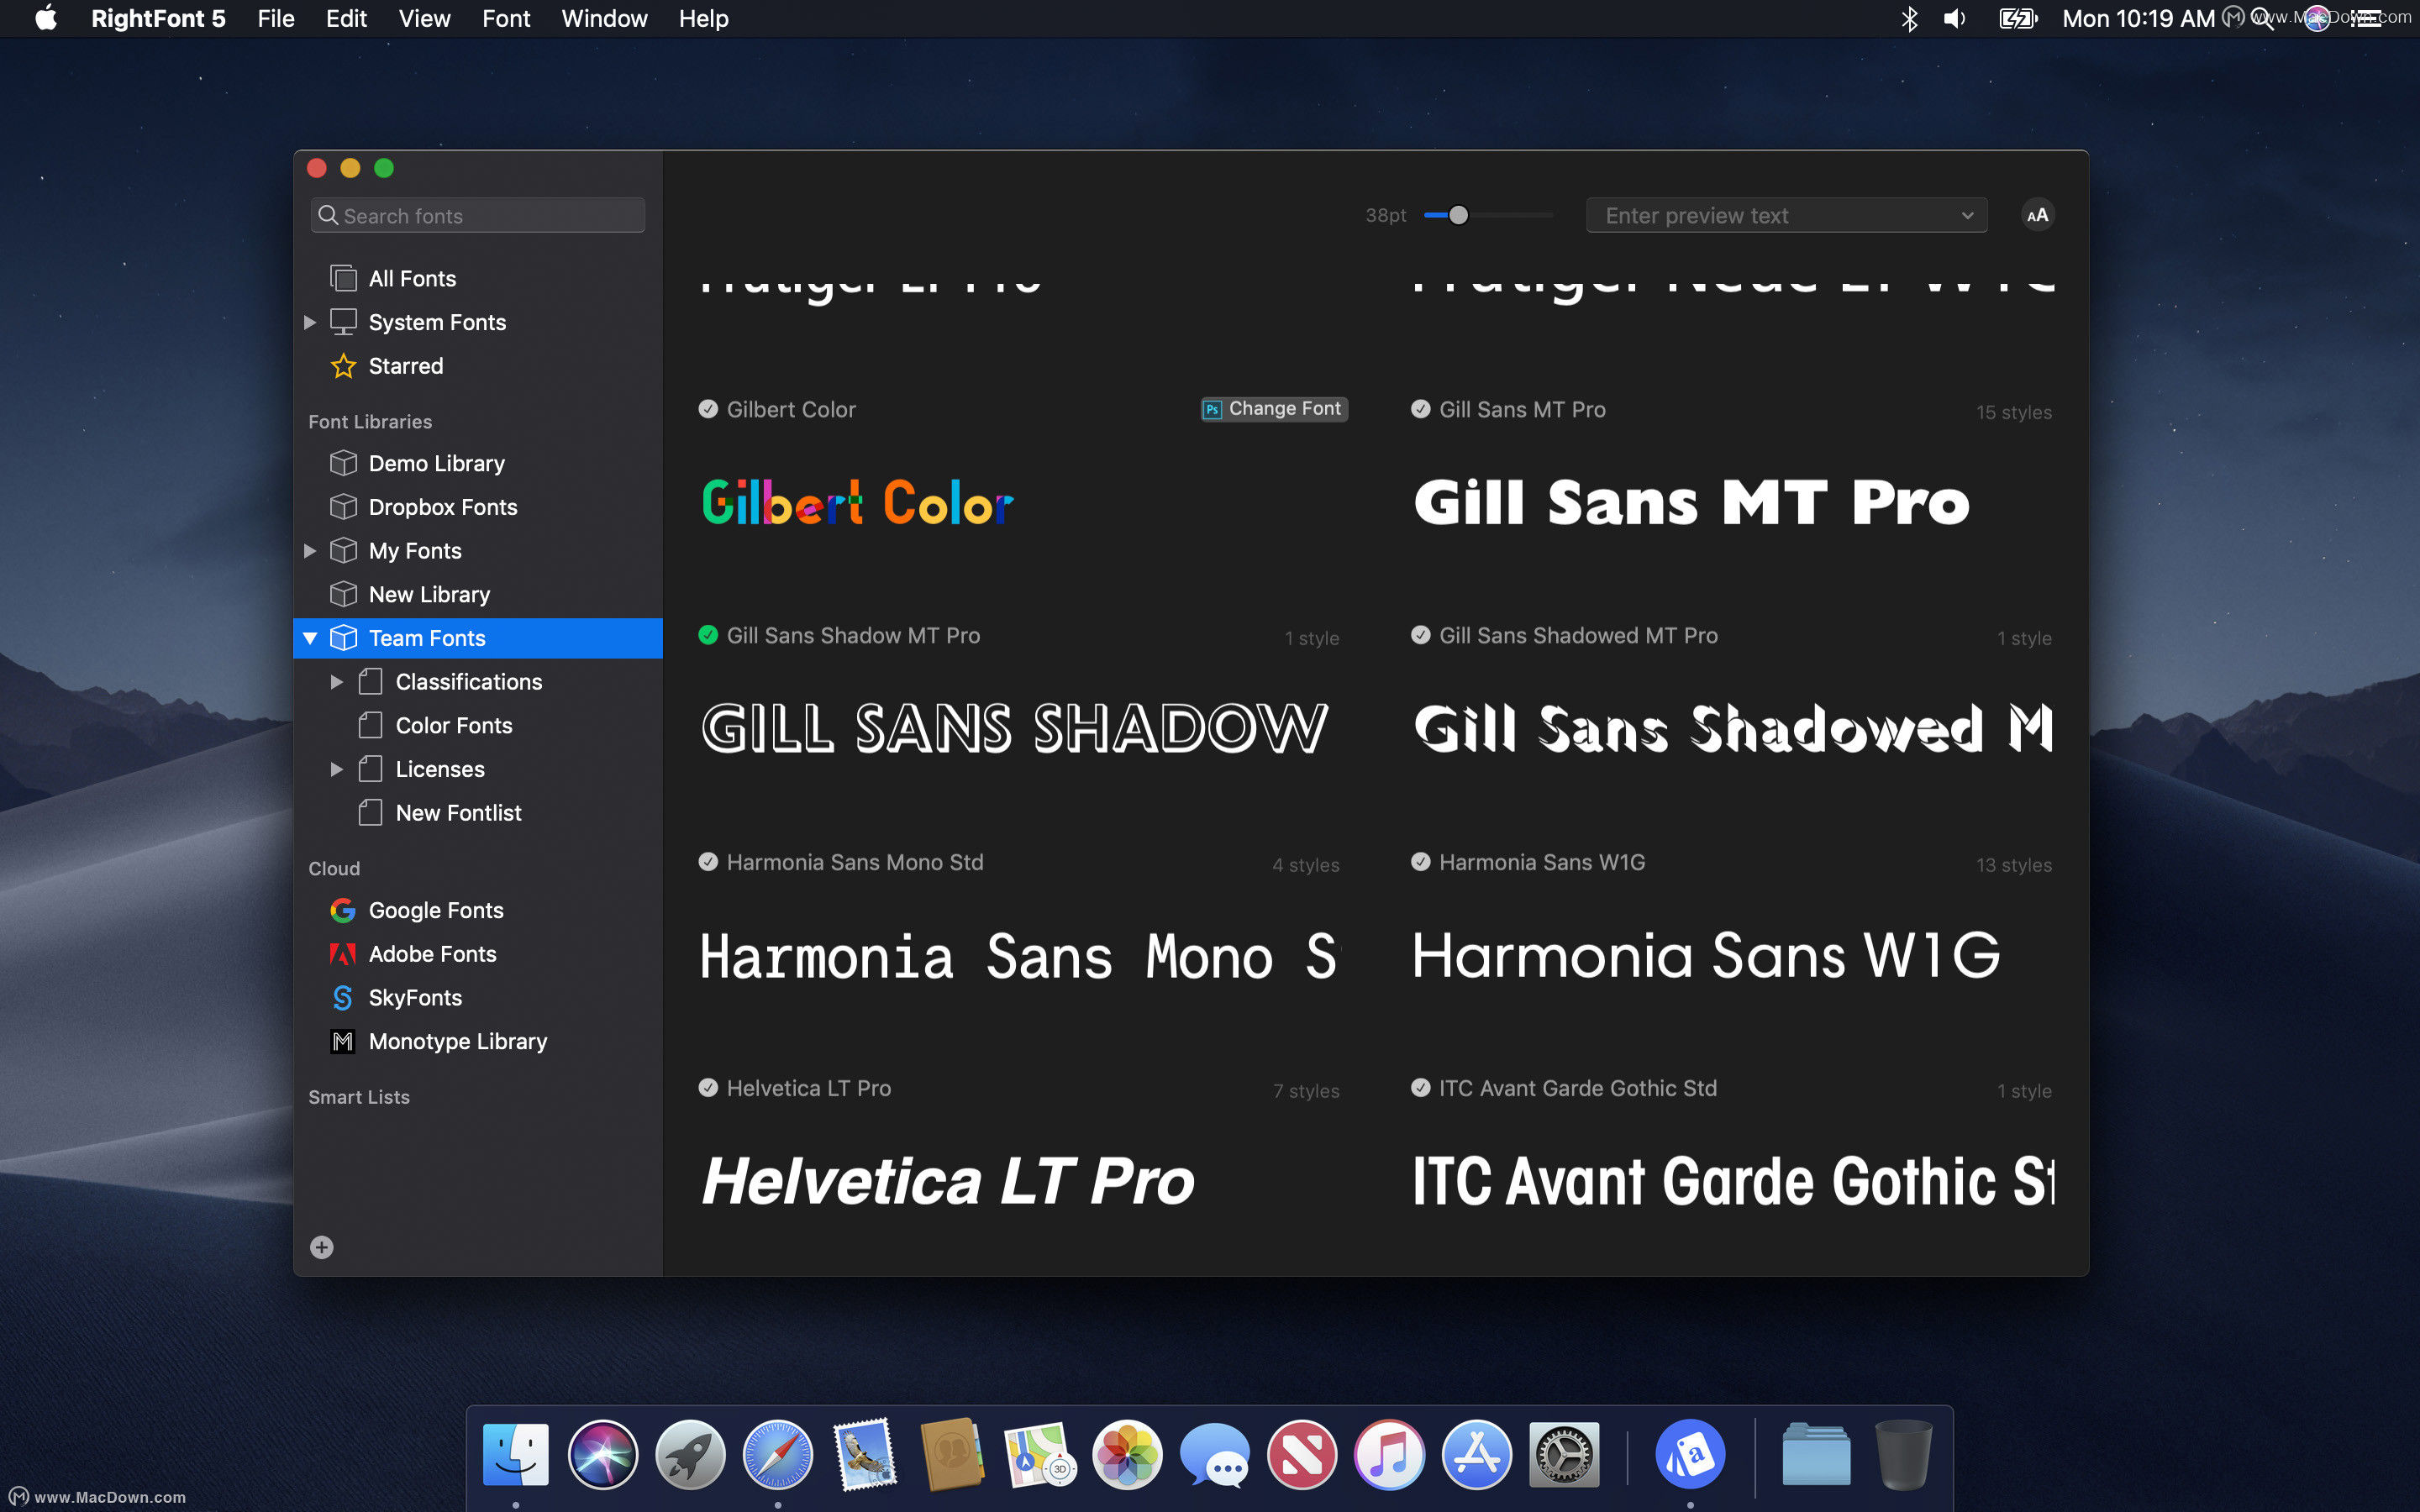Collapse the Team Fonts disclosure triangle
The image size is (2420, 1512).
tap(310, 638)
